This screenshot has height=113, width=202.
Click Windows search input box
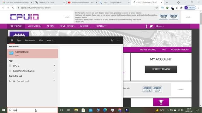pyautogui.click(x=33, y=110)
